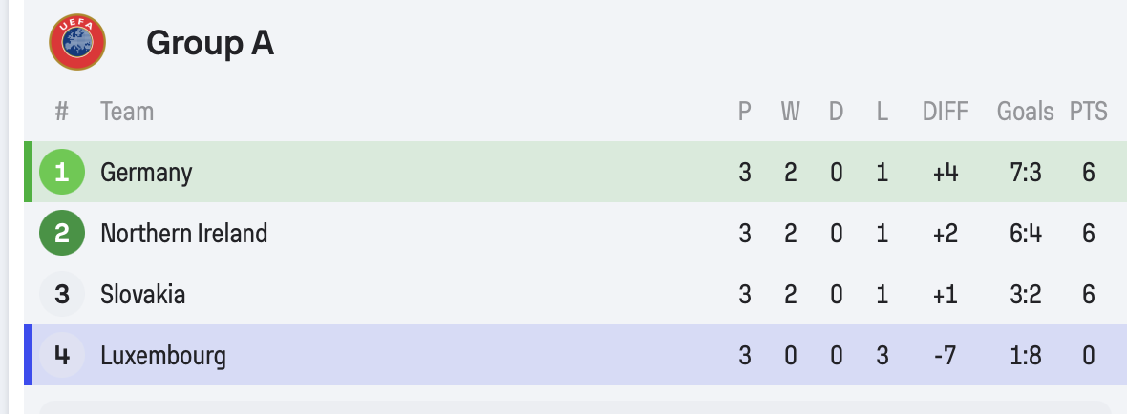This screenshot has width=1127, height=414.
Task: Click the Team column header
Action: [126, 112]
